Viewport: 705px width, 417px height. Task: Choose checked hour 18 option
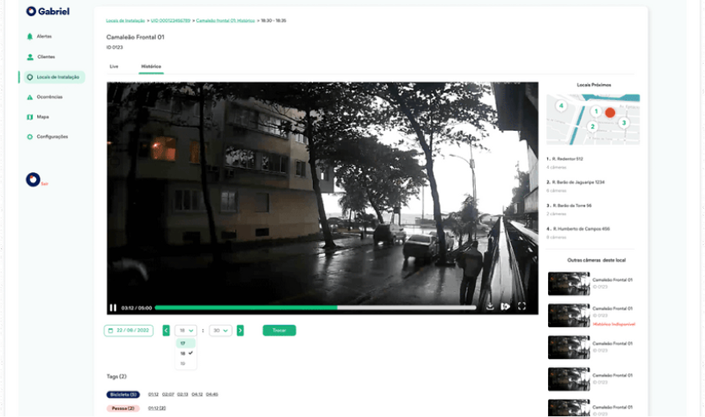point(185,353)
